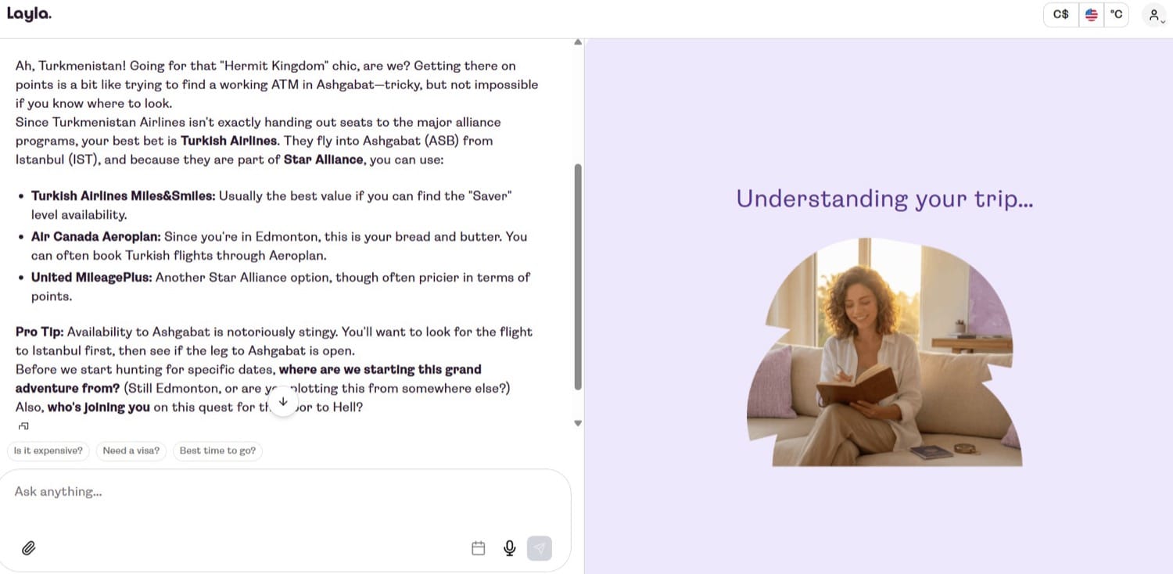The width and height of the screenshot is (1173, 574).
Task: Click the "Understanding your trip..." heading
Action: click(x=884, y=199)
